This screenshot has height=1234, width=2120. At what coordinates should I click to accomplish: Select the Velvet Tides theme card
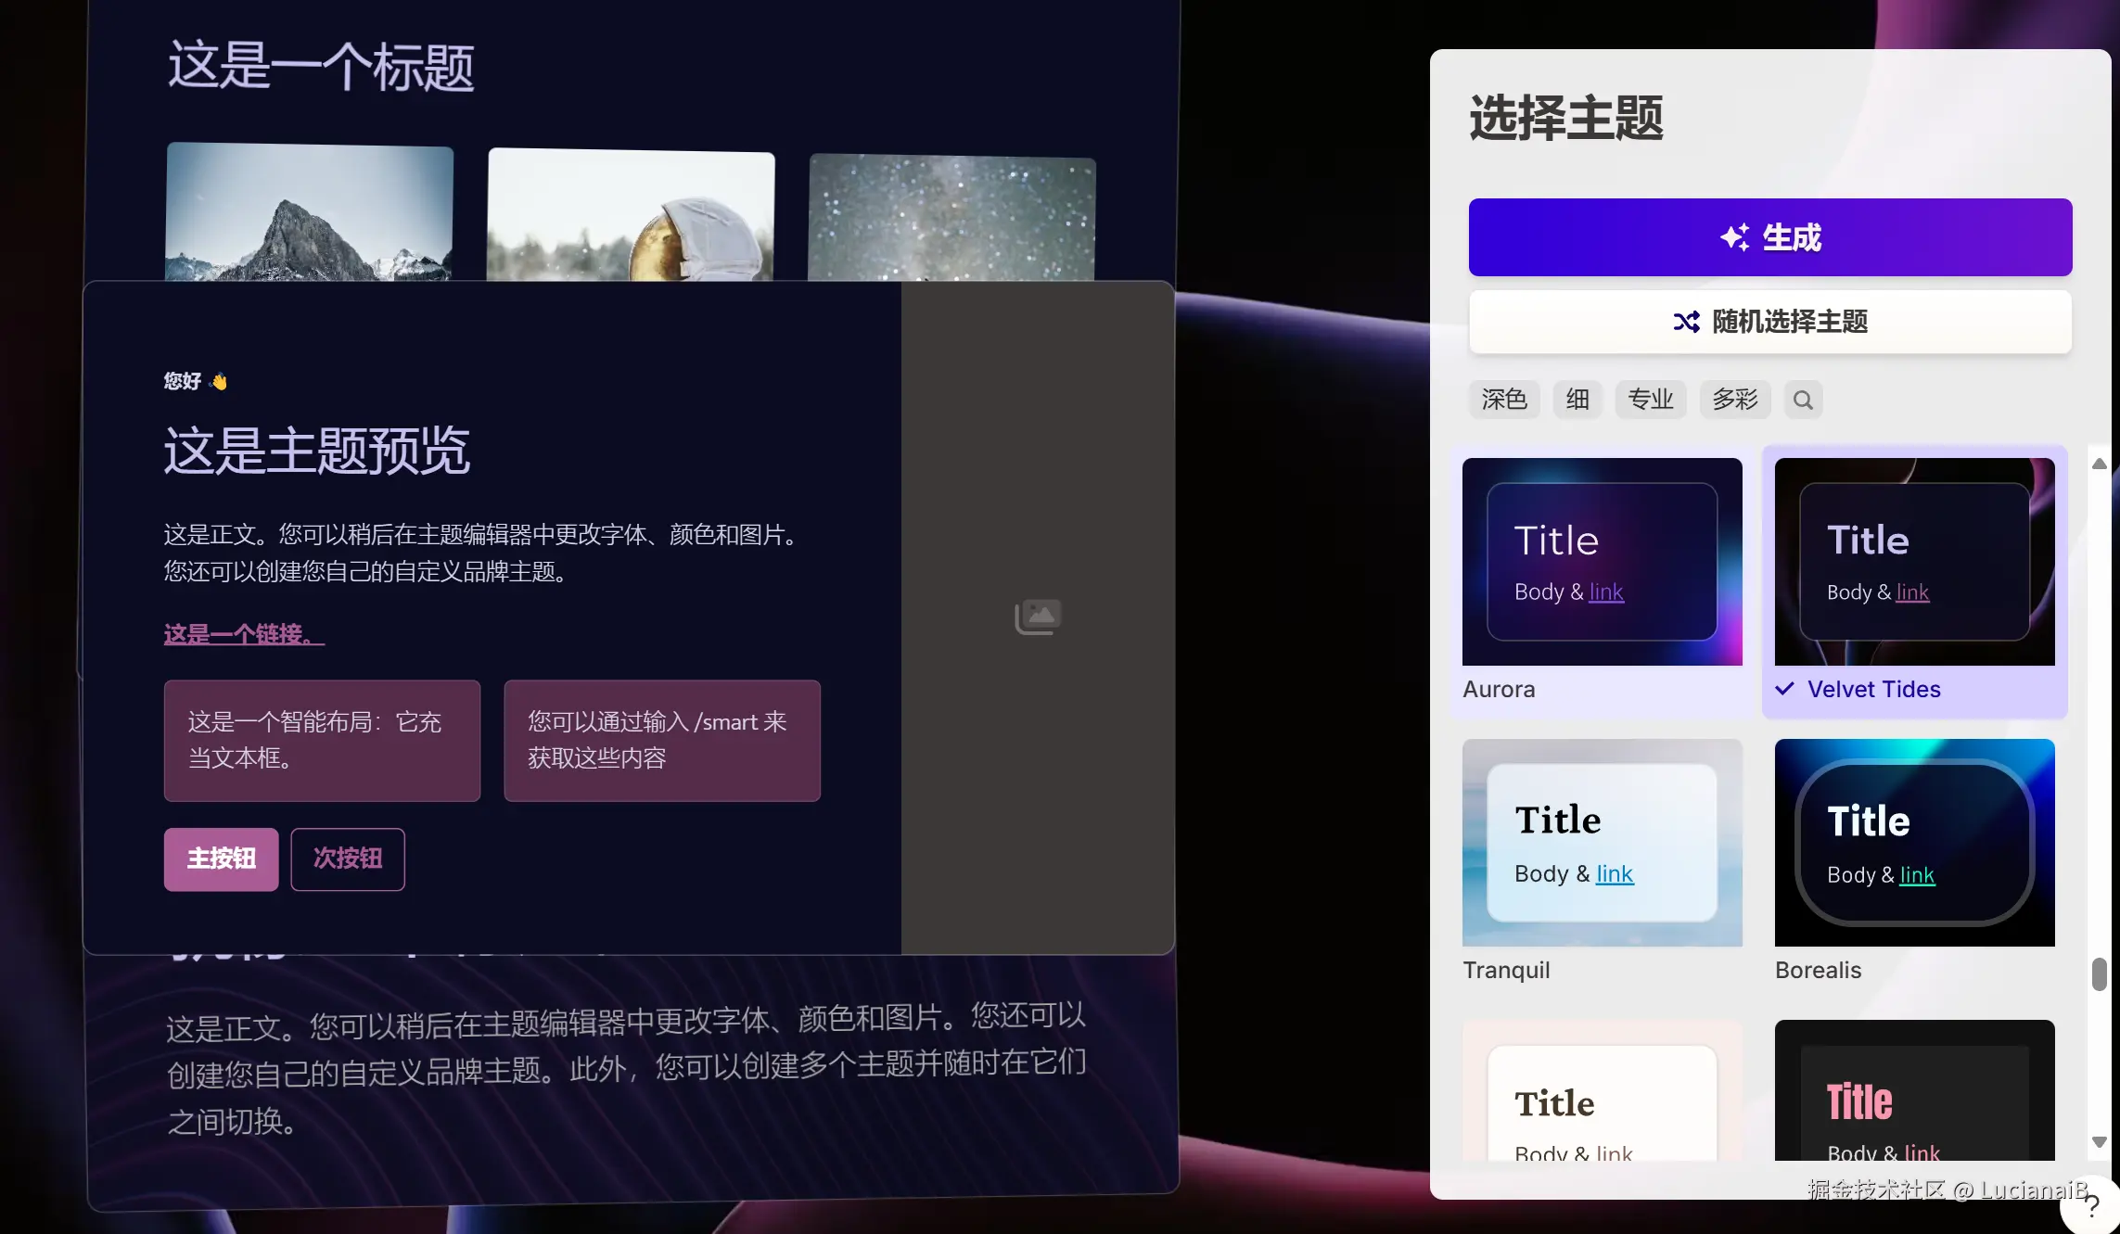pos(1914,562)
